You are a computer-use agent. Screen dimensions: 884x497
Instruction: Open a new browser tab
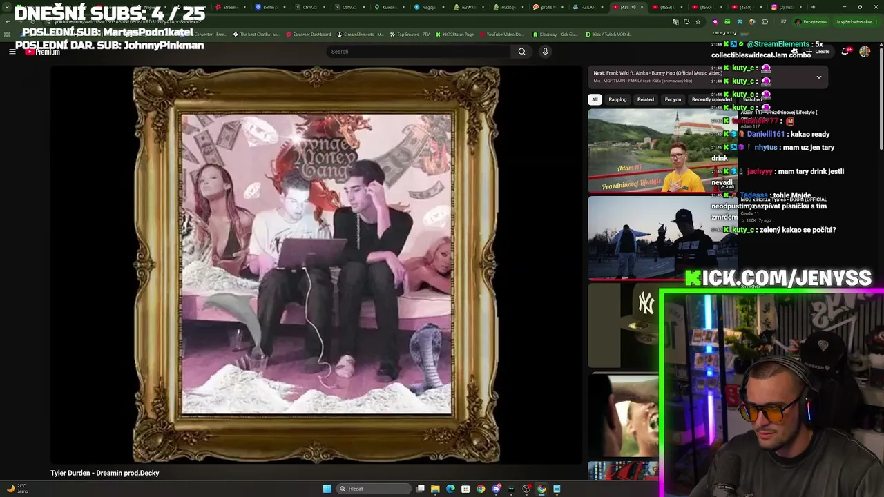[813, 7]
